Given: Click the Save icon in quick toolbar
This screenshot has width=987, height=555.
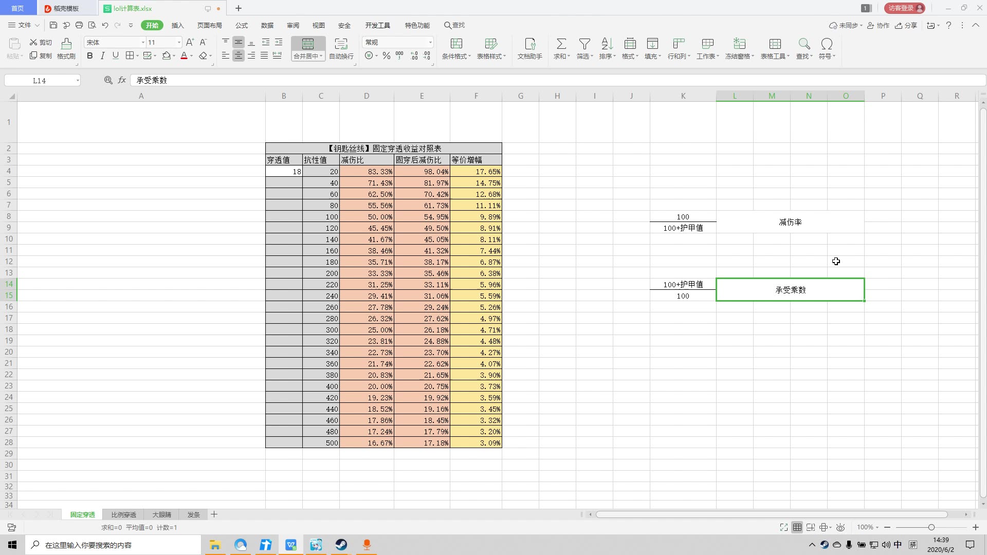Looking at the screenshot, I should [x=53, y=25].
